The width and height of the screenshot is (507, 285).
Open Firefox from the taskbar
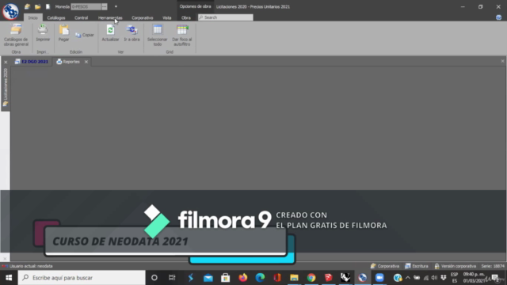(243, 278)
